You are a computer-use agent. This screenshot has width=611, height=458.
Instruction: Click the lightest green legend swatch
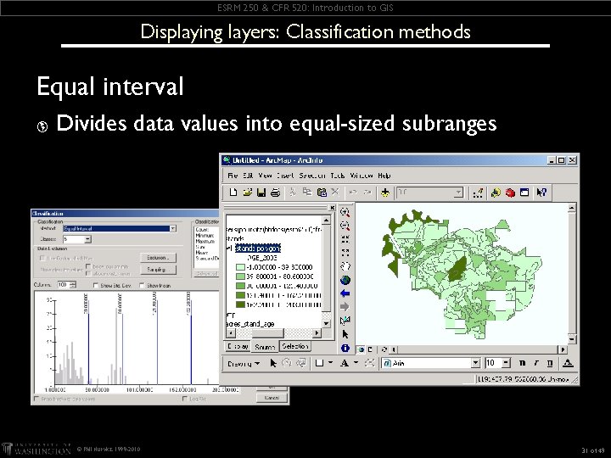click(240, 267)
